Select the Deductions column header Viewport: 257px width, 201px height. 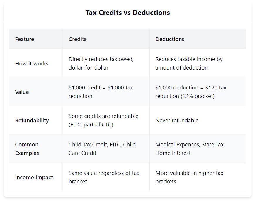(170, 39)
